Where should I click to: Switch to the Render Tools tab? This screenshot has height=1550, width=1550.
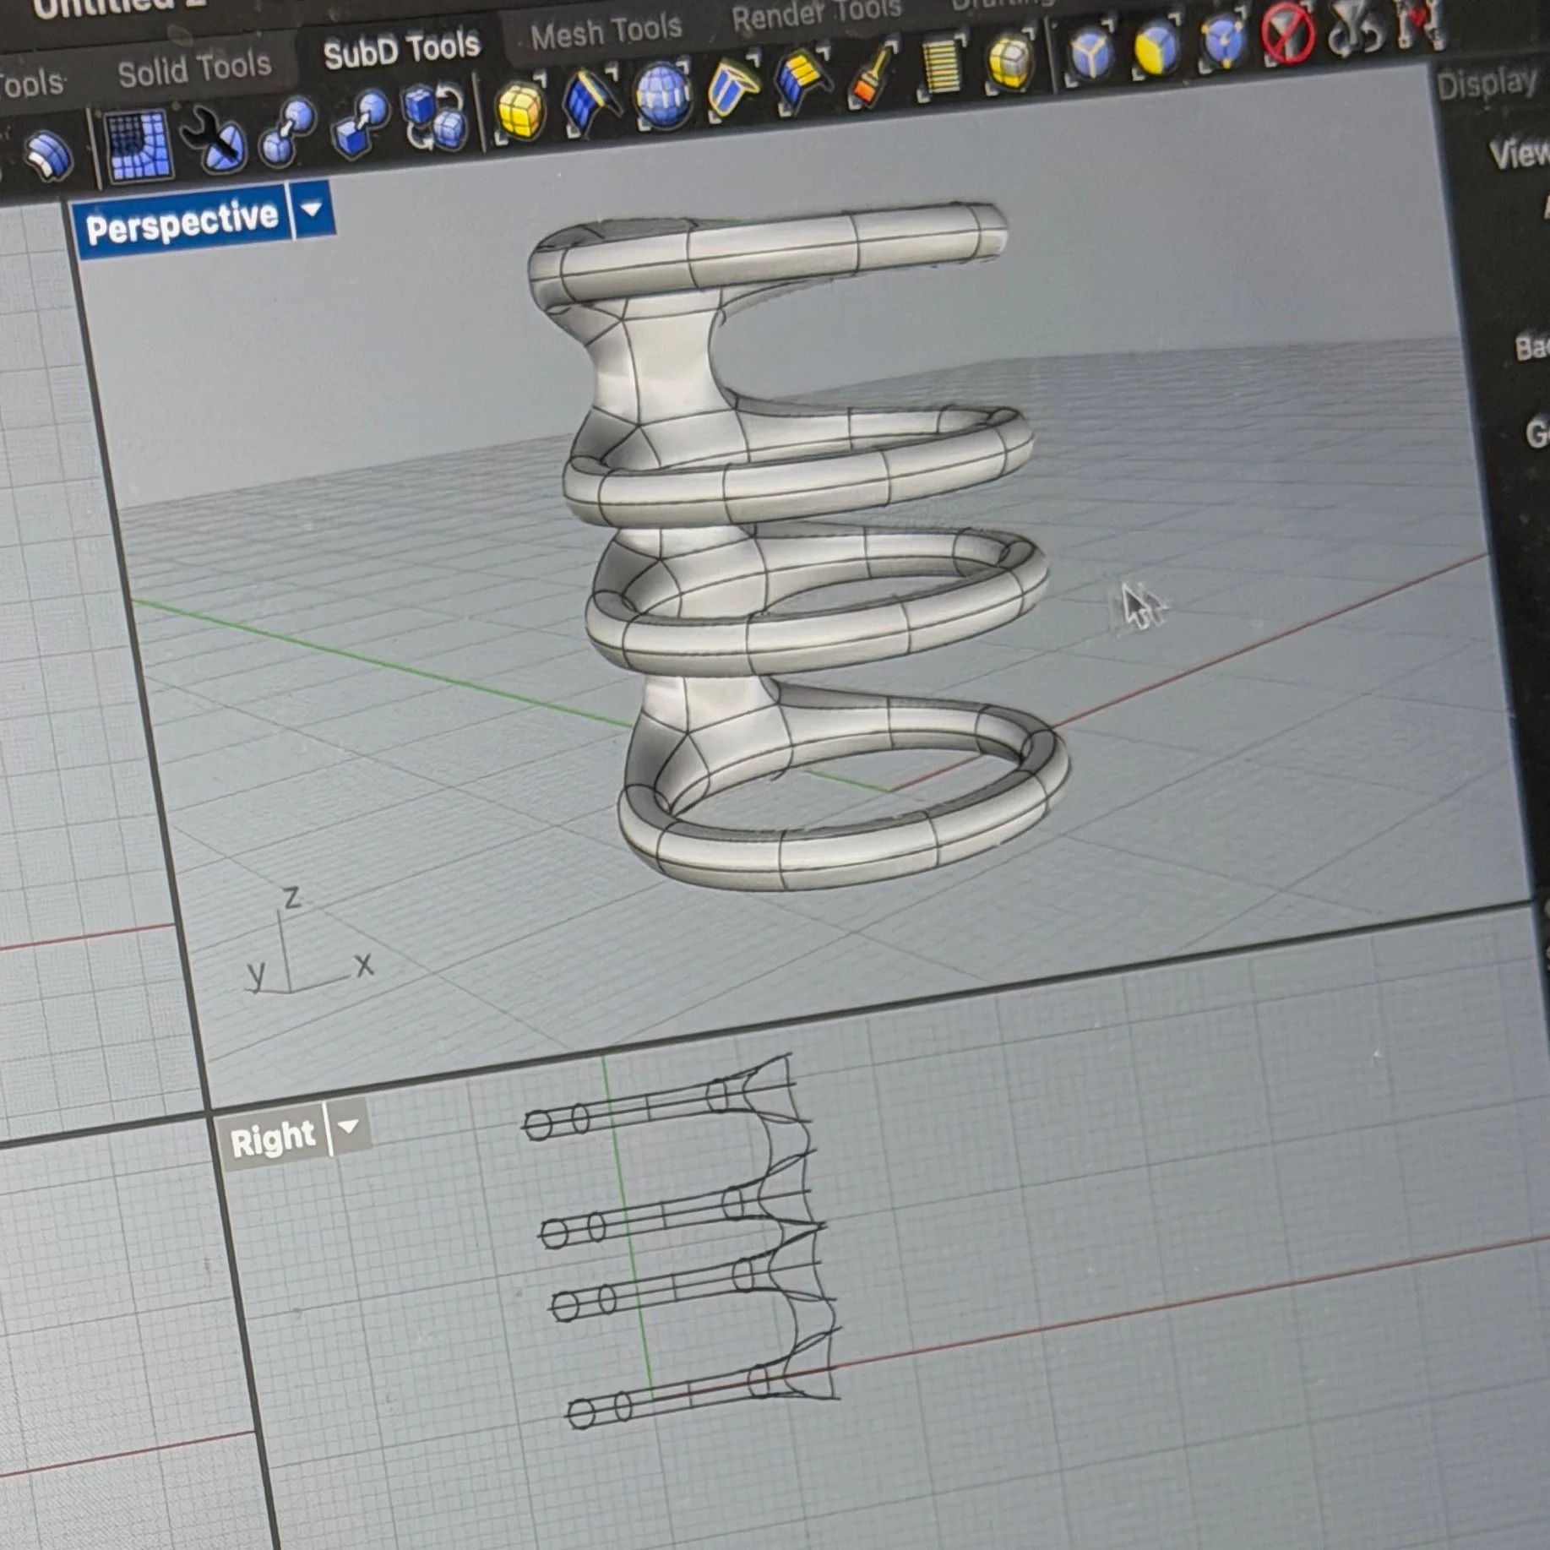coord(817,13)
